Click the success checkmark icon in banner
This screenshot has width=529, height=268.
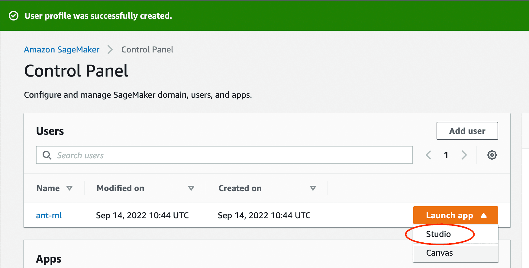click(x=14, y=16)
